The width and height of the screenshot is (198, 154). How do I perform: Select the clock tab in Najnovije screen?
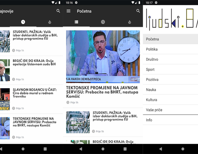tap(23, 22)
